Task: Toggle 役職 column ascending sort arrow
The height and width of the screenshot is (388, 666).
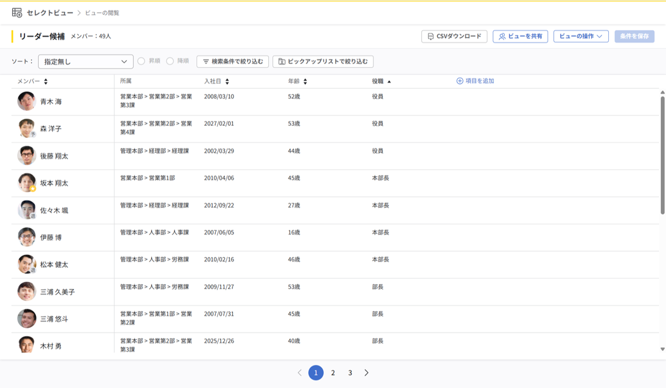Action: (389, 81)
